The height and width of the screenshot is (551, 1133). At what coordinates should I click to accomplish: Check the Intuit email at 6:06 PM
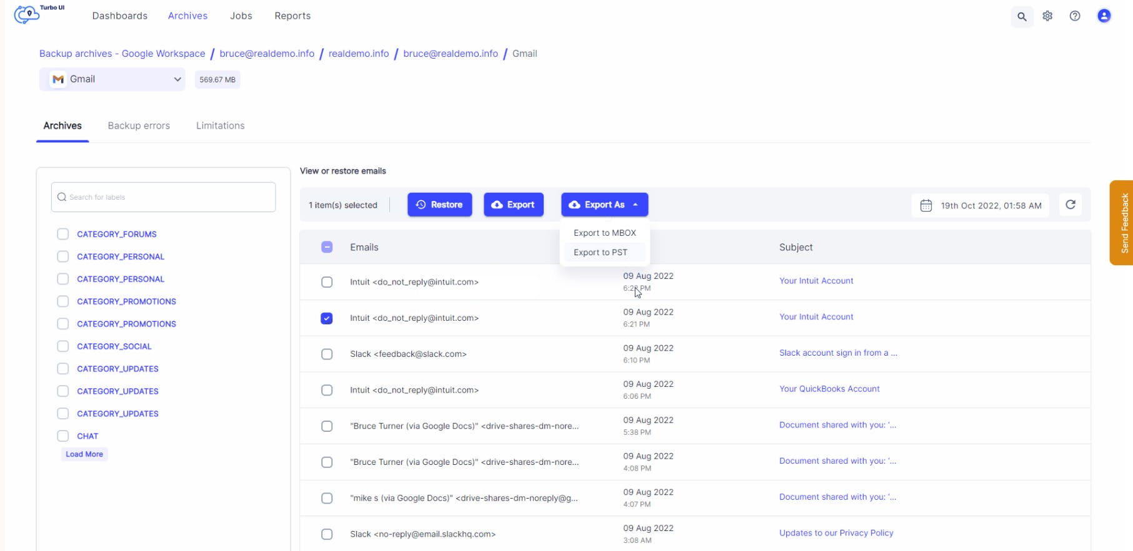point(327,391)
